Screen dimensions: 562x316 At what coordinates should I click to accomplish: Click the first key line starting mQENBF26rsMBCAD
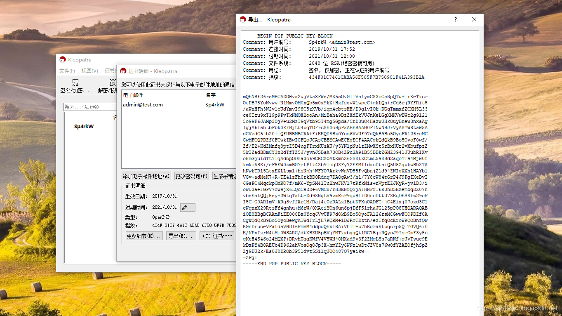pyautogui.click(x=335, y=97)
